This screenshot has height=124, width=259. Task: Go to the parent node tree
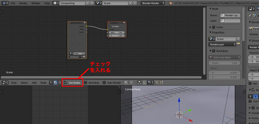click(x=131, y=82)
